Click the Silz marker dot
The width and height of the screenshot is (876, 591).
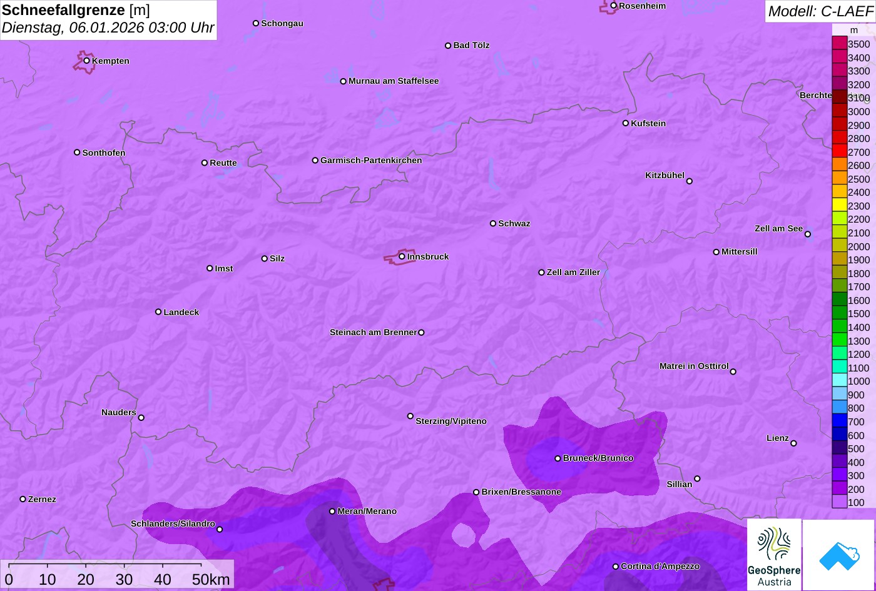click(265, 258)
